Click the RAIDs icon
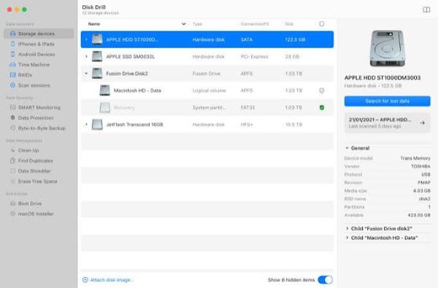 (x=13, y=75)
